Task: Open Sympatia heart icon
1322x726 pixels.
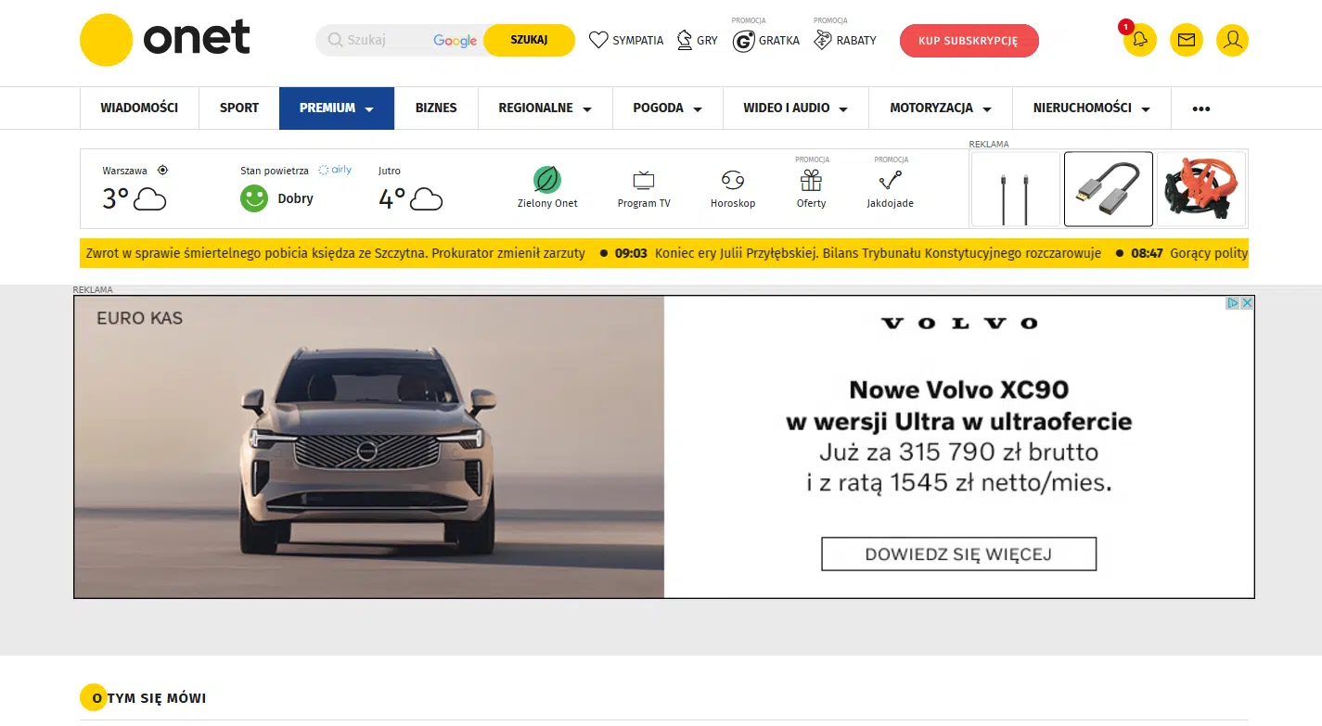Action: [x=598, y=40]
